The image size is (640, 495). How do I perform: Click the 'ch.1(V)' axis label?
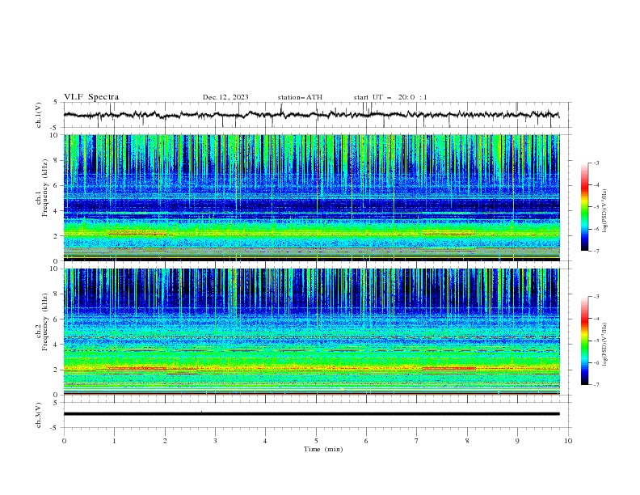39,115
